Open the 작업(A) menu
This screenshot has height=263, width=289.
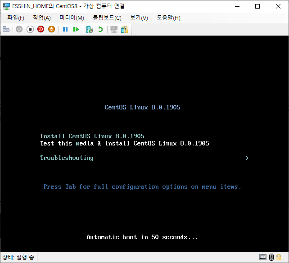click(42, 18)
